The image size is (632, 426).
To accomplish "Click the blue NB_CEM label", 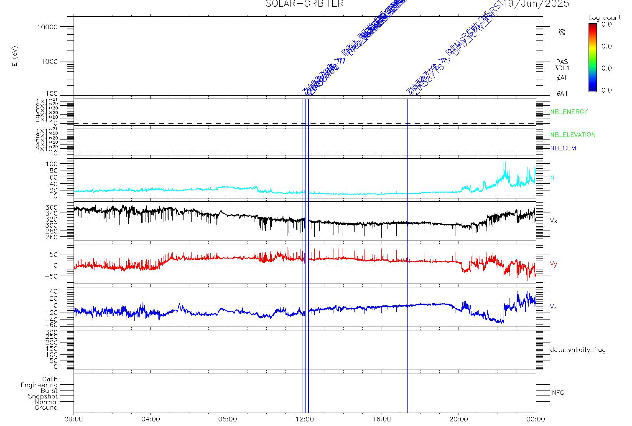I will point(563,148).
